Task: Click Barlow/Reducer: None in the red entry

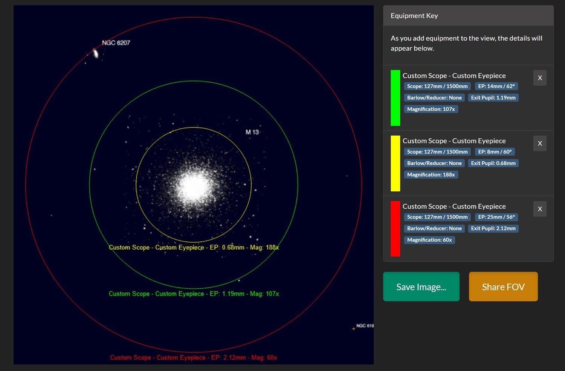Action: click(x=434, y=229)
